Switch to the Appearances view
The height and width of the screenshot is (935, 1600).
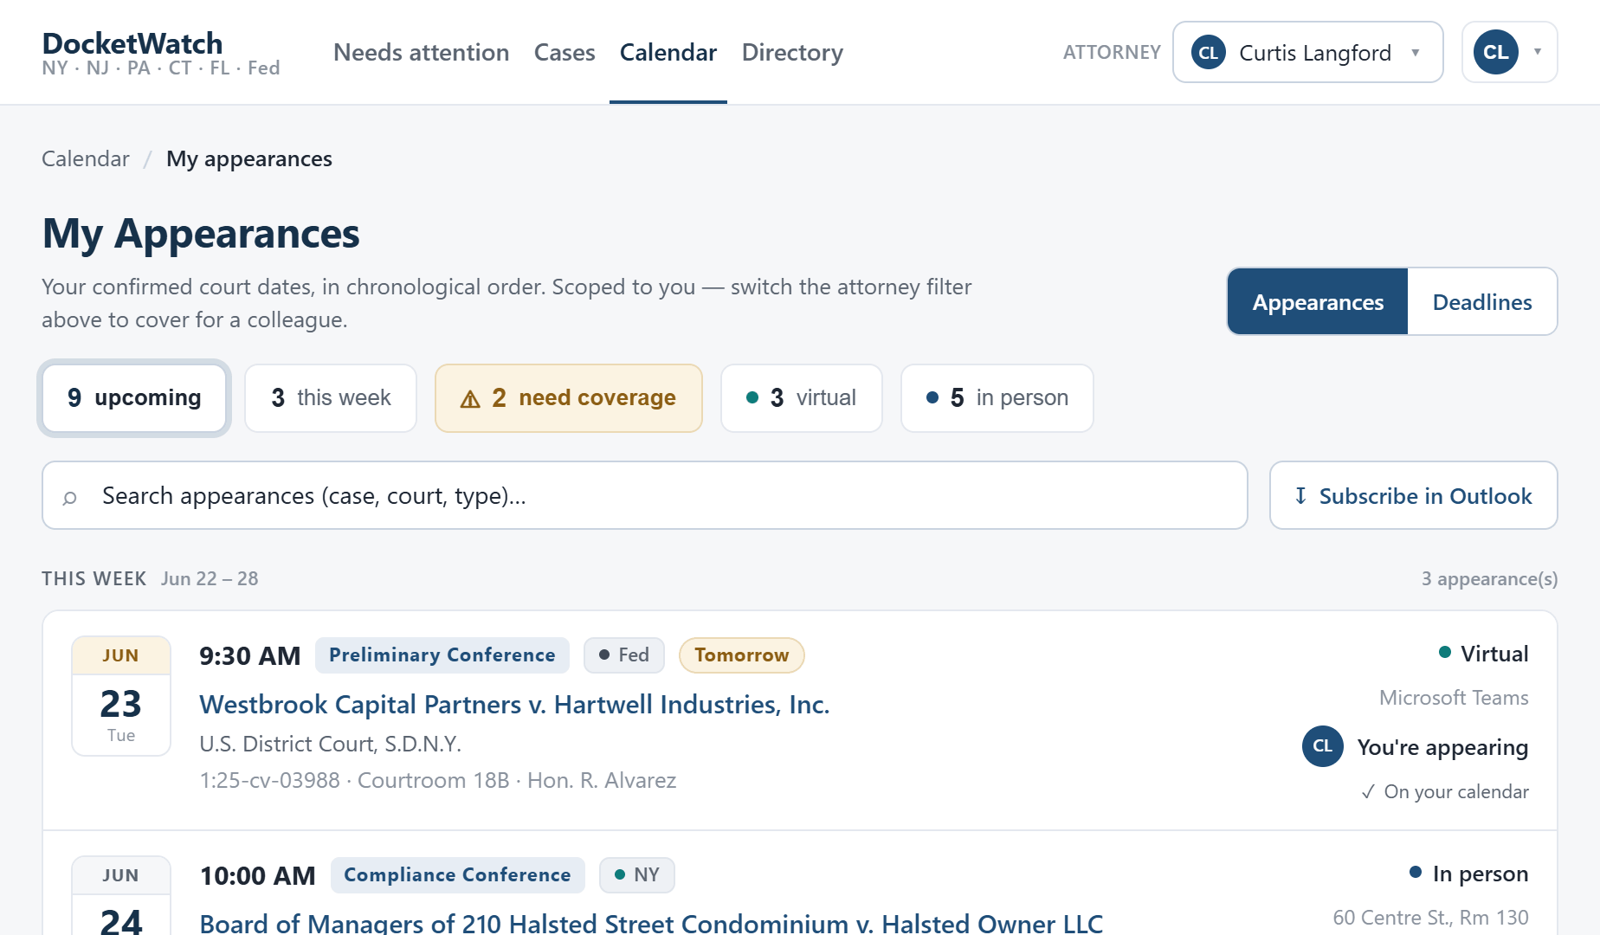point(1318,301)
